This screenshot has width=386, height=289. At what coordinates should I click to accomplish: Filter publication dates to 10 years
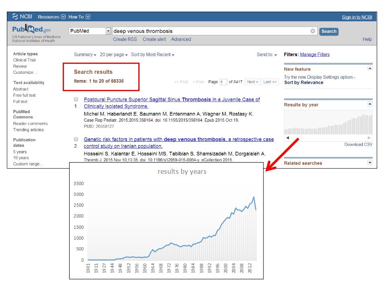click(x=21, y=158)
